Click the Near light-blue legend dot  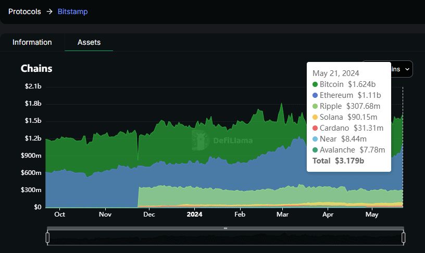pyautogui.click(x=315, y=139)
